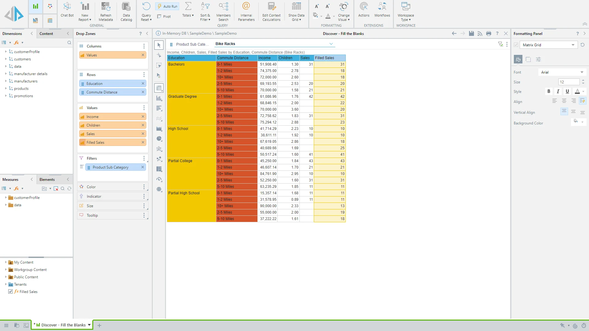Image resolution: width=589 pixels, height=331 pixels.
Task: Toggle bold style in Formatting Panel
Action: pos(549,91)
